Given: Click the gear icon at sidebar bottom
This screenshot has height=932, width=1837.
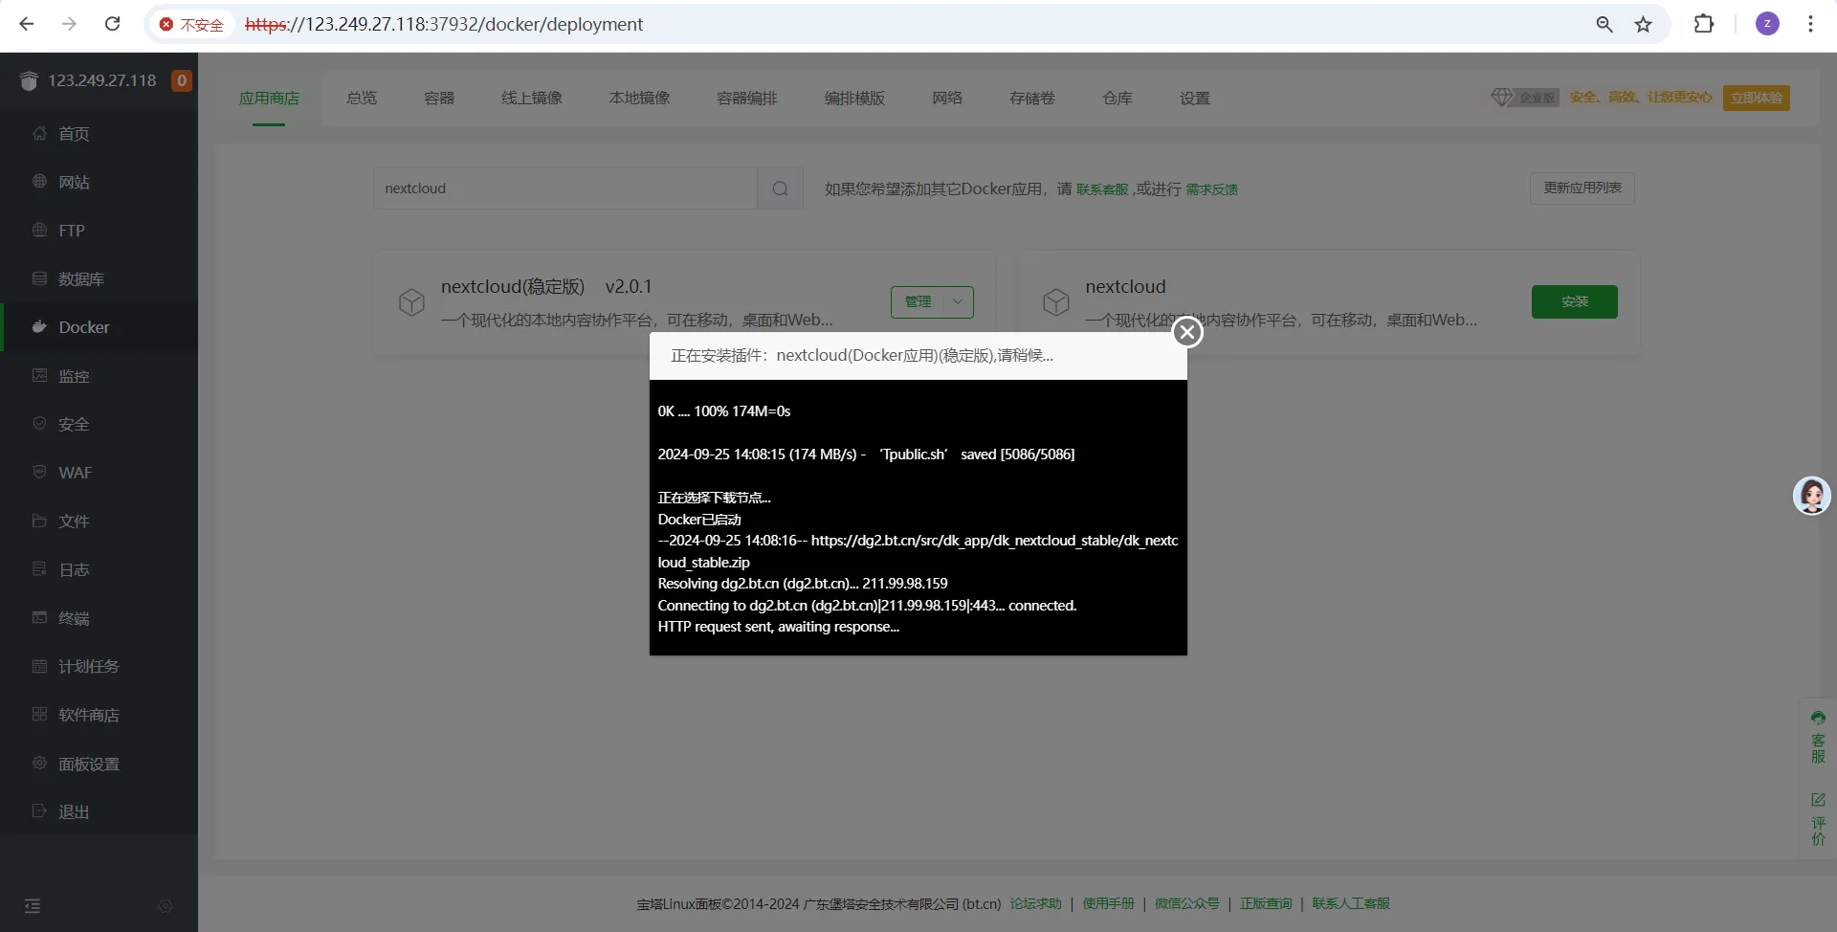Looking at the screenshot, I should [165, 906].
